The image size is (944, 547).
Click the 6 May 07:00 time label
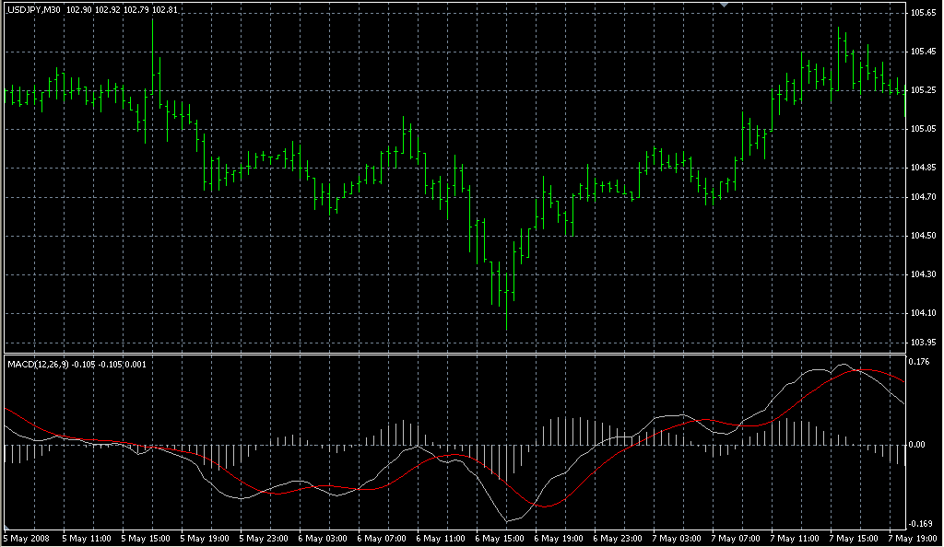380,538
